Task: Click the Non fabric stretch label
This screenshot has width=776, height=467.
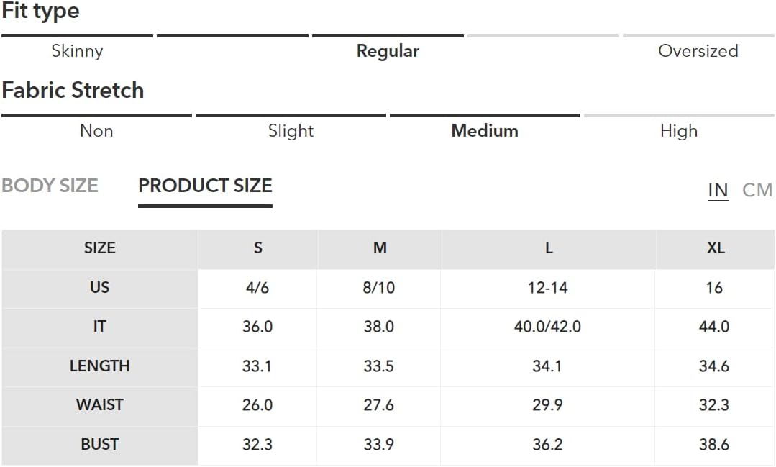Action: pos(96,131)
